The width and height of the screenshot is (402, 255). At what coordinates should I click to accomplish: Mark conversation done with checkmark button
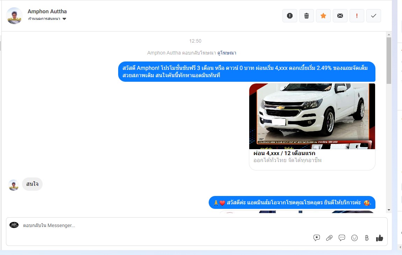(374, 16)
